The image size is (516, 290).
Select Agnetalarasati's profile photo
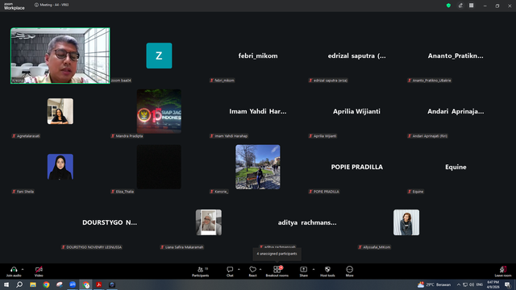click(60, 111)
